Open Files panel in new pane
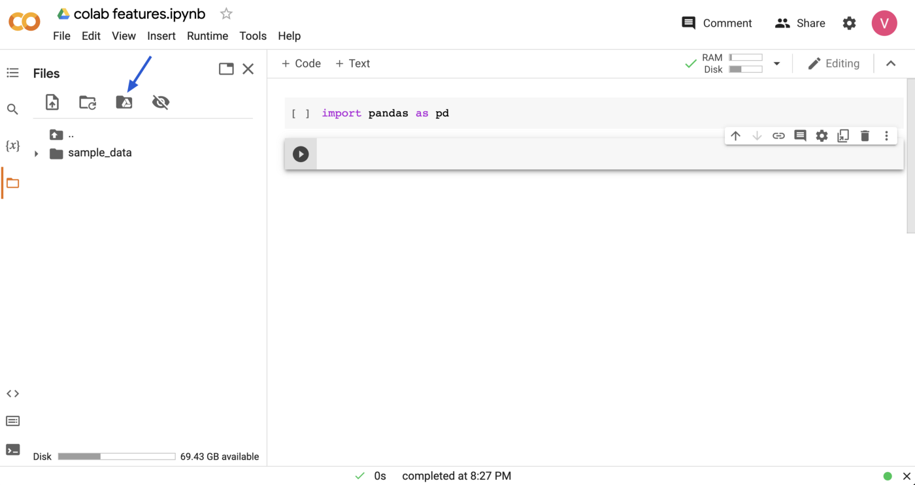 [x=226, y=69]
